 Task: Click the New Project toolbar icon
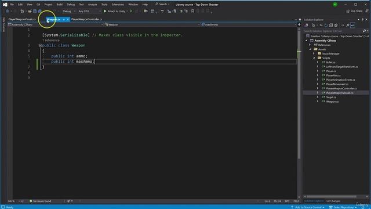pyautogui.click(x=23, y=11)
